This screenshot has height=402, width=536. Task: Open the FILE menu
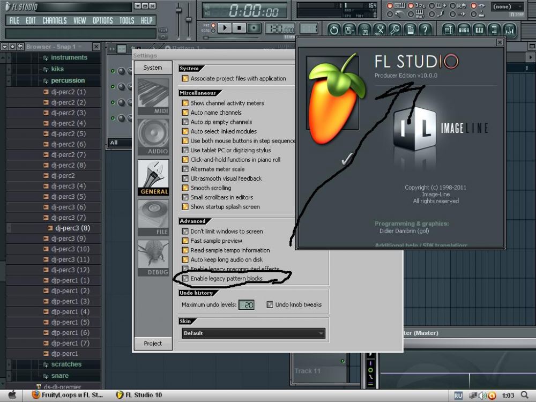coord(14,20)
